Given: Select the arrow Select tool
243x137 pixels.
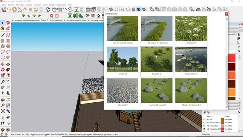Looking at the screenshot, I should click(3, 23).
